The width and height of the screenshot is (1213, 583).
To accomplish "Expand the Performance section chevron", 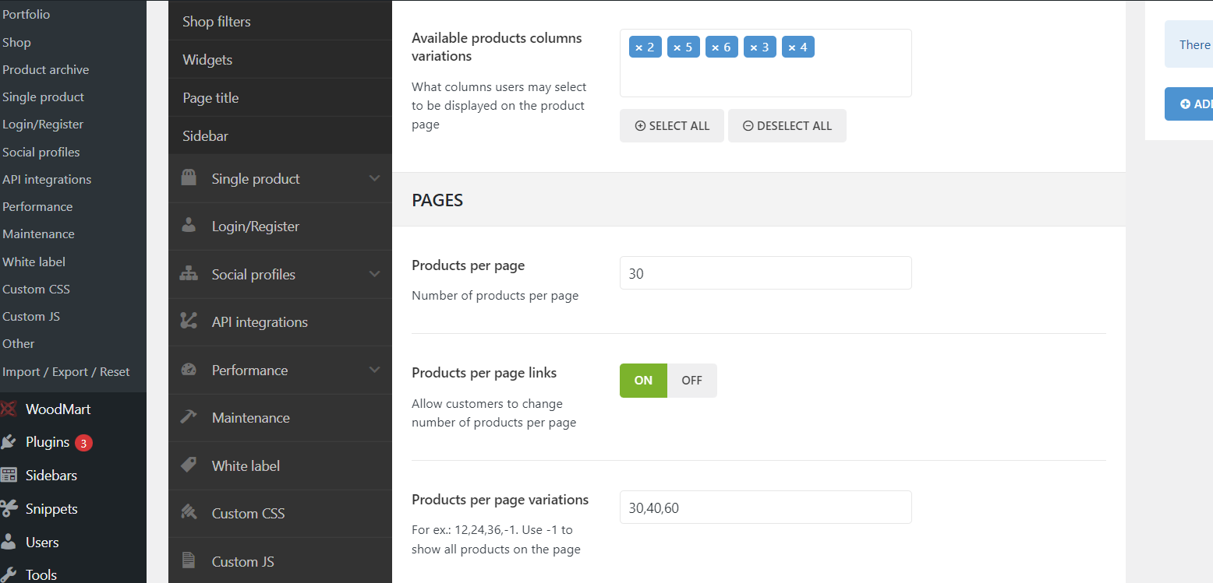I will pyautogui.click(x=374, y=370).
